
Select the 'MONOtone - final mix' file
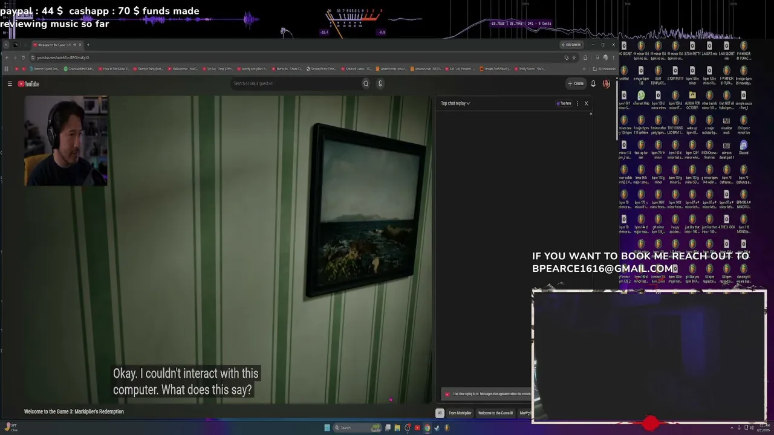709,149
